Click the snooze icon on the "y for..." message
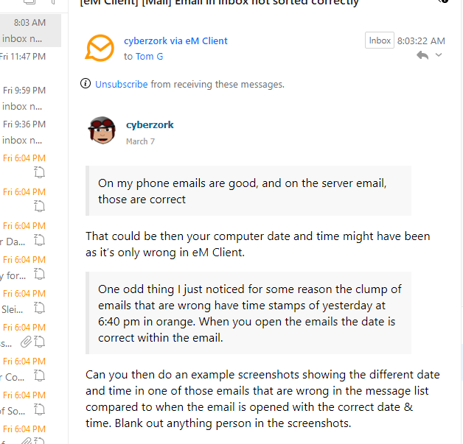Image resolution: width=463 pixels, height=444 pixels. (41, 274)
